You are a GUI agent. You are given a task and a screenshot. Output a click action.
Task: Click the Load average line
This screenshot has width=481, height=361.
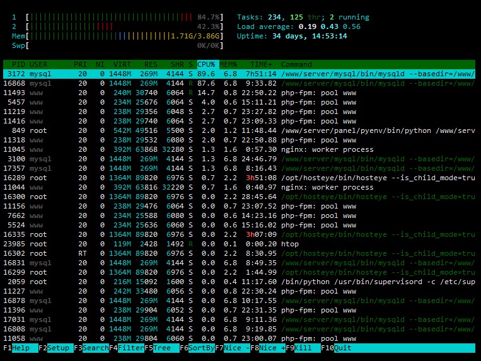[298, 26]
